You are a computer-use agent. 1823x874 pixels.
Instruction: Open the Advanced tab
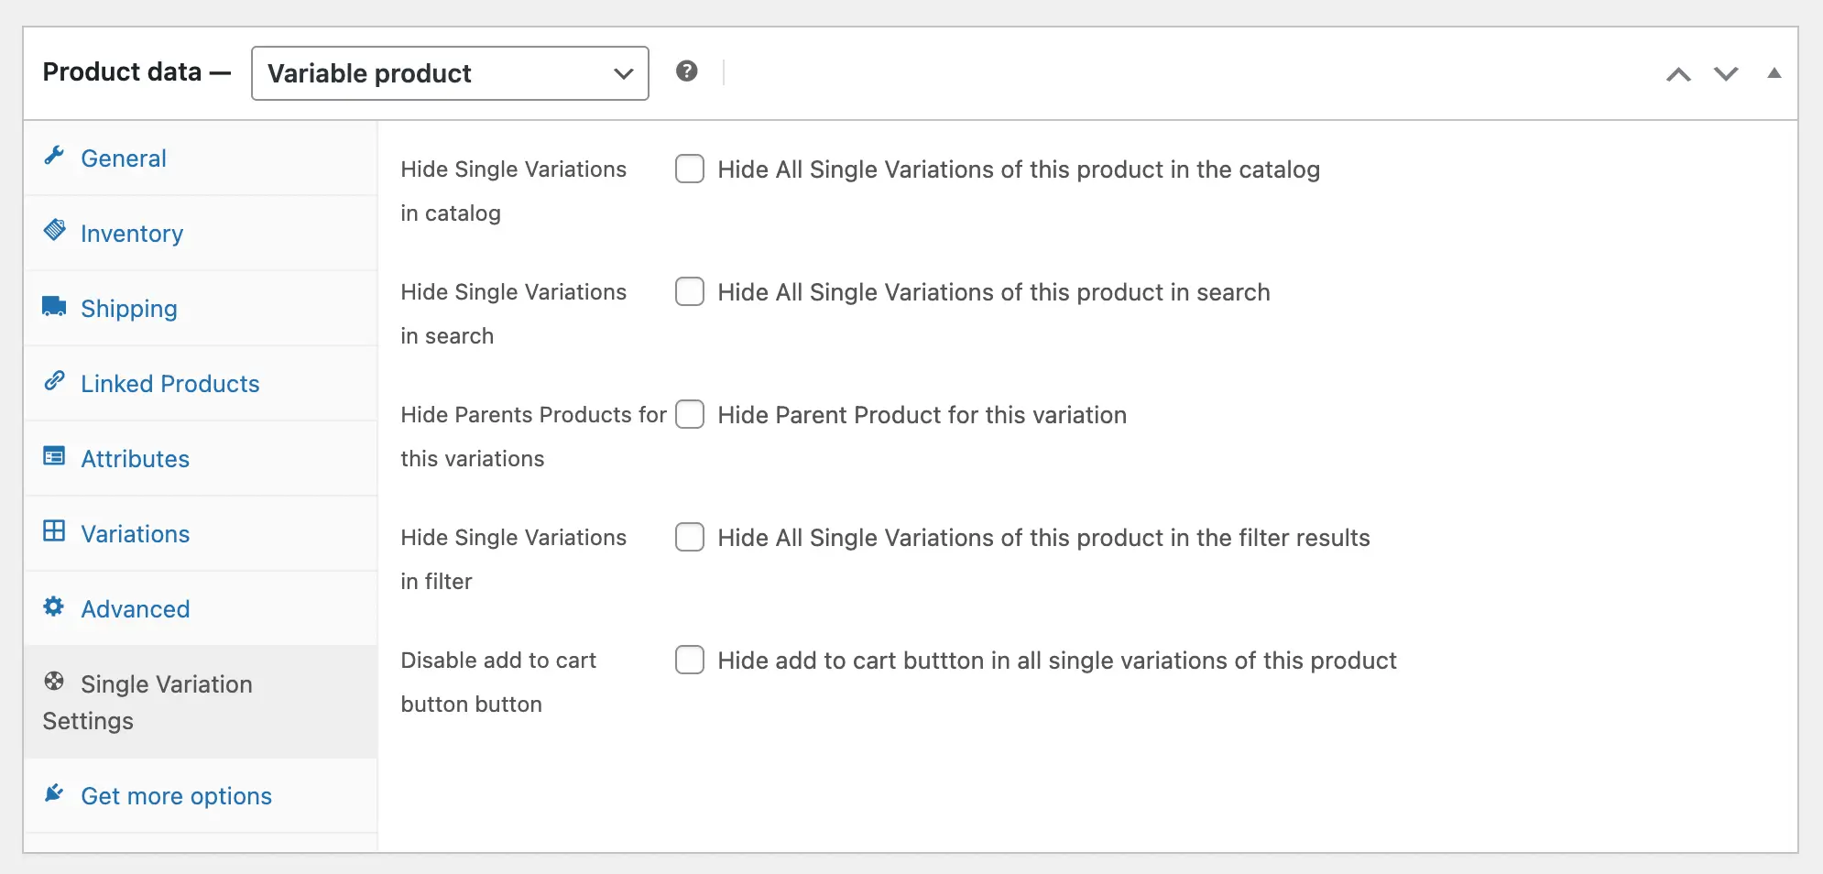click(136, 607)
